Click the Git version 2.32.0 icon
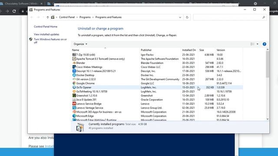Viewport: 278px width, 156px height. (74, 79)
